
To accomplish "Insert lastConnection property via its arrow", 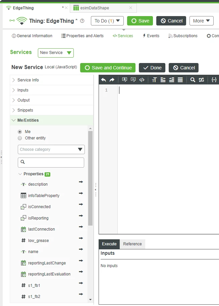I will coord(81,227).
